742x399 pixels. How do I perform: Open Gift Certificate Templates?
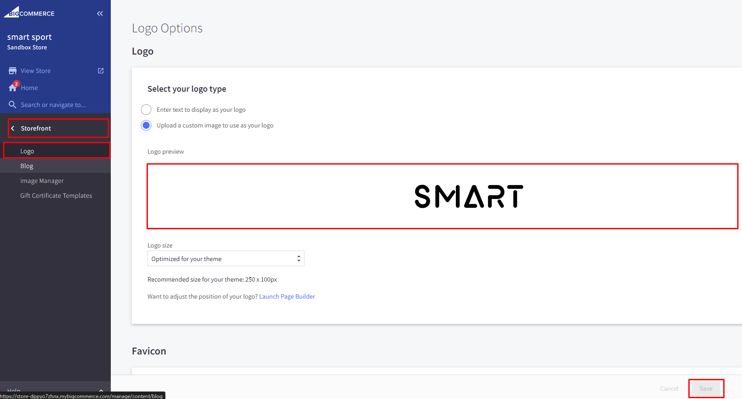[56, 196]
